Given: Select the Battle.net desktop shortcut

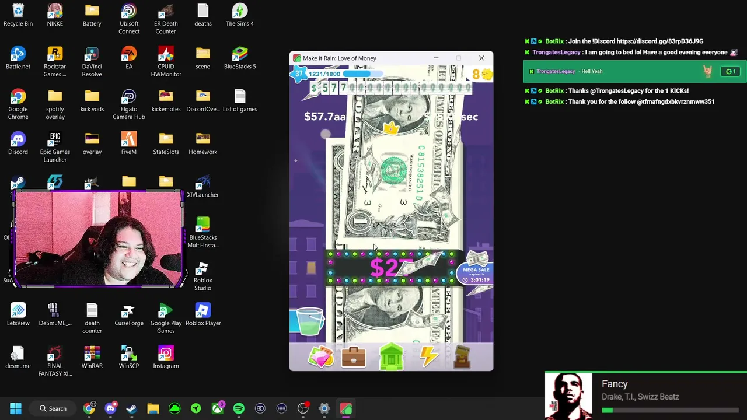Looking at the screenshot, I should [18, 58].
